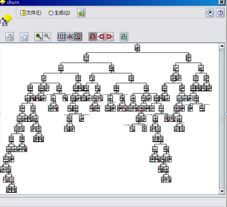The height and width of the screenshot is (207, 227).
Task: Click the vertical scrollbar down arrow
Action: pyautogui.click(x=222, y=191)
